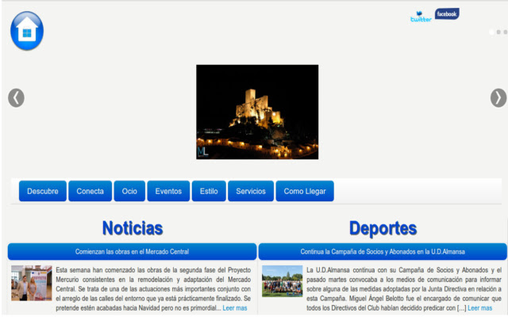Open the Descubre menu
This screenshot has width=508, height=317.
[43, 191]
